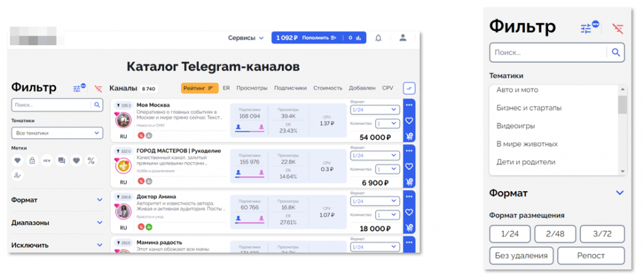Open the three-dots menu for Доктор Амина

click(x=409, y=196)
